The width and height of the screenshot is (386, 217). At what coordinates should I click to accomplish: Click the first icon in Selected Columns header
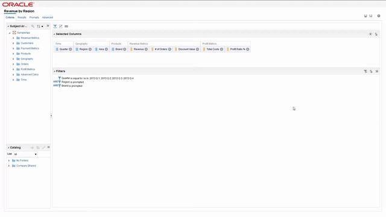(x=370, y=34)
